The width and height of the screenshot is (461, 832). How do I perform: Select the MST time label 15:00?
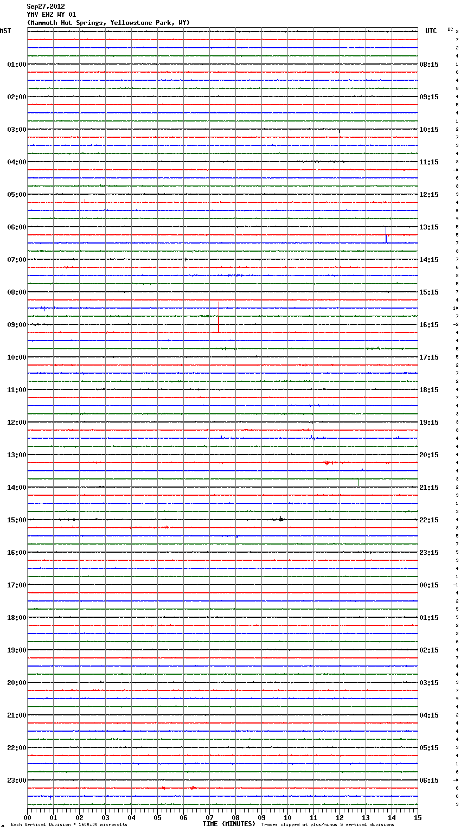pos(17,520)
